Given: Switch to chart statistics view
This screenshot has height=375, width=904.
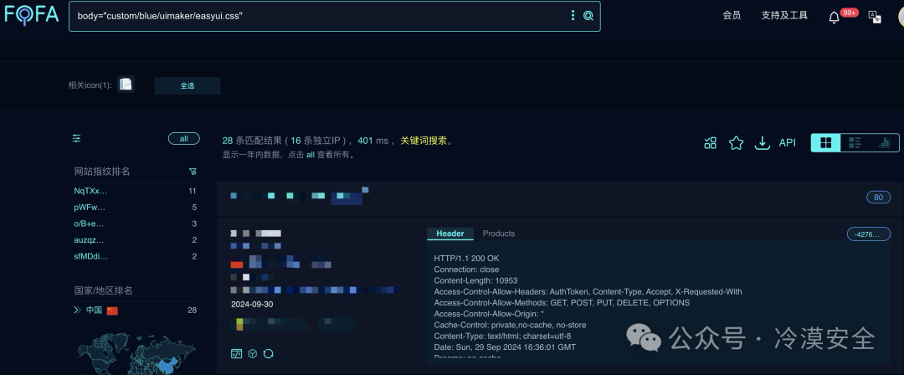Looking at the screenshot, I should (884, 142).
